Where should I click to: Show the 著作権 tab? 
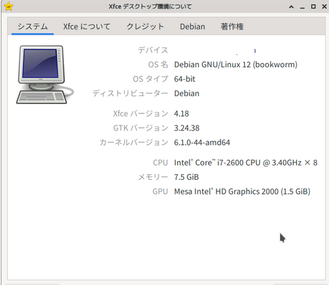point(232,26)
